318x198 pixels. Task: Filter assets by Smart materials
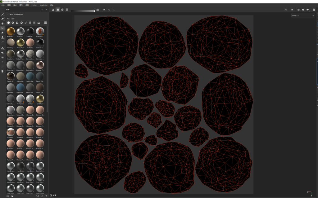coord(13,23)
